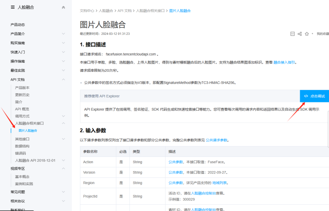
Task: Select 更新历史 tree item
Action: tap(22, 95)
